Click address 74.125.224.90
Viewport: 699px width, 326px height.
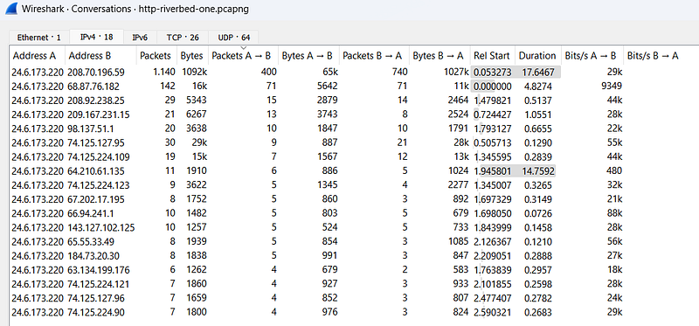pos(96,313)
